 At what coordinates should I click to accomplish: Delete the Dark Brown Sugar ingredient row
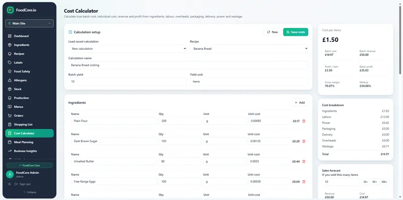point(304,141)
